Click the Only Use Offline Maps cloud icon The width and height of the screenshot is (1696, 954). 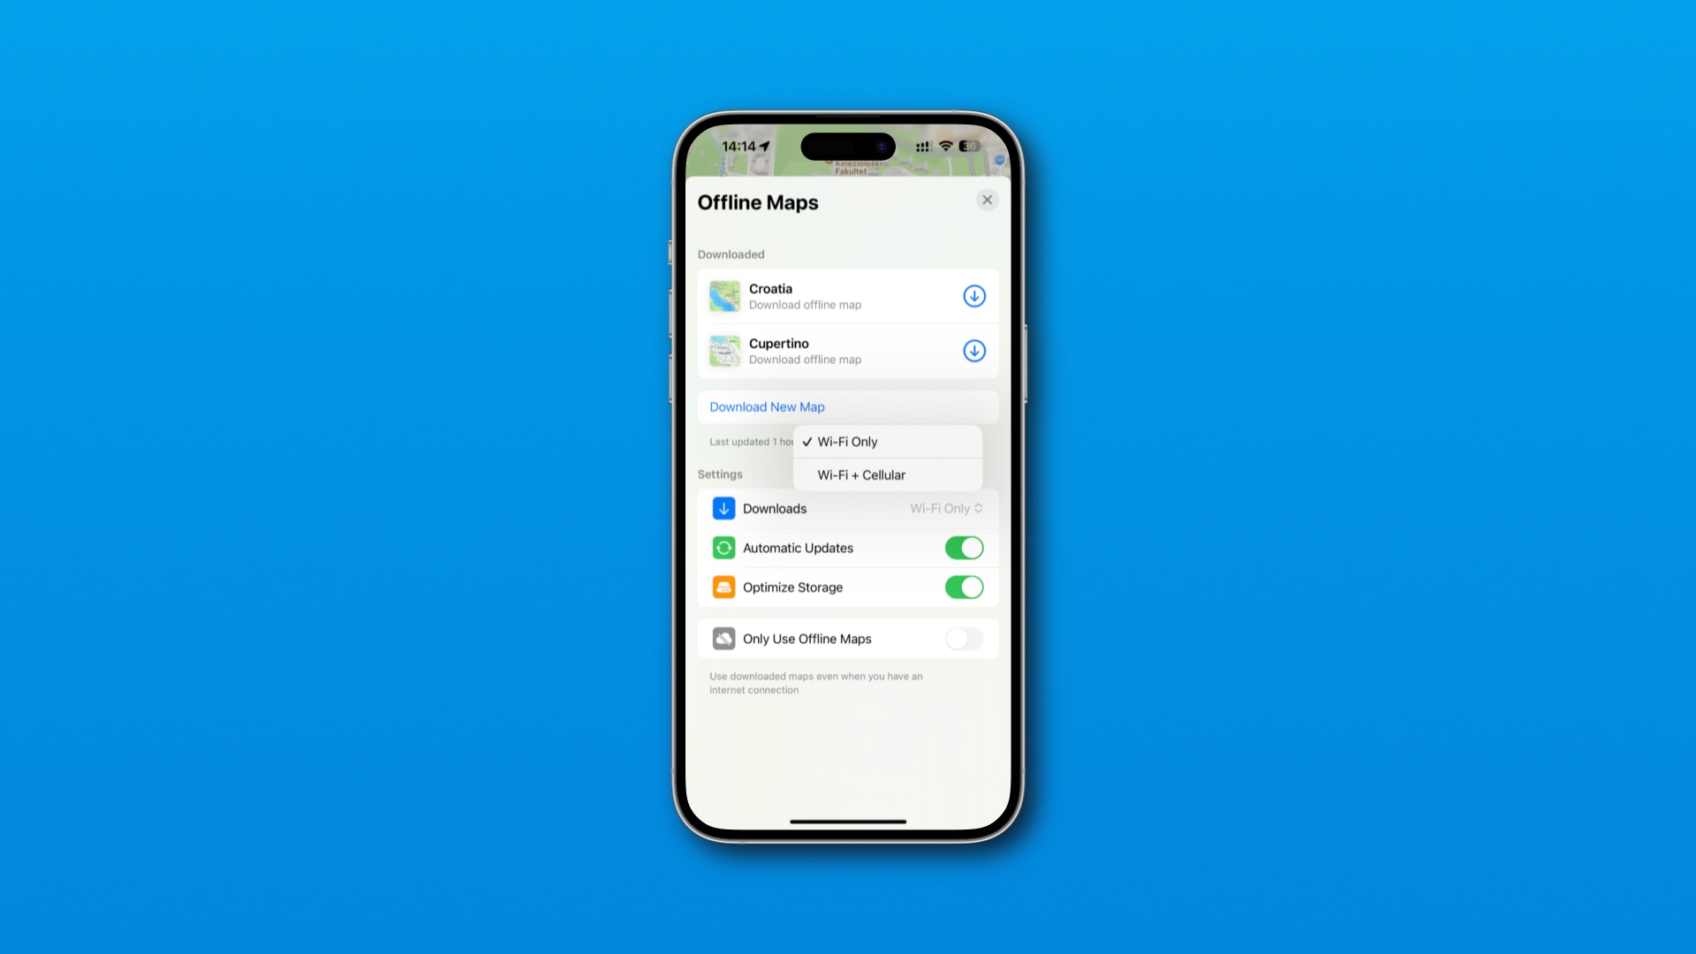click(x=723, y=639)
